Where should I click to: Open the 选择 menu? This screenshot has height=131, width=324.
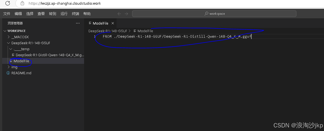click(x=30, y=14)
